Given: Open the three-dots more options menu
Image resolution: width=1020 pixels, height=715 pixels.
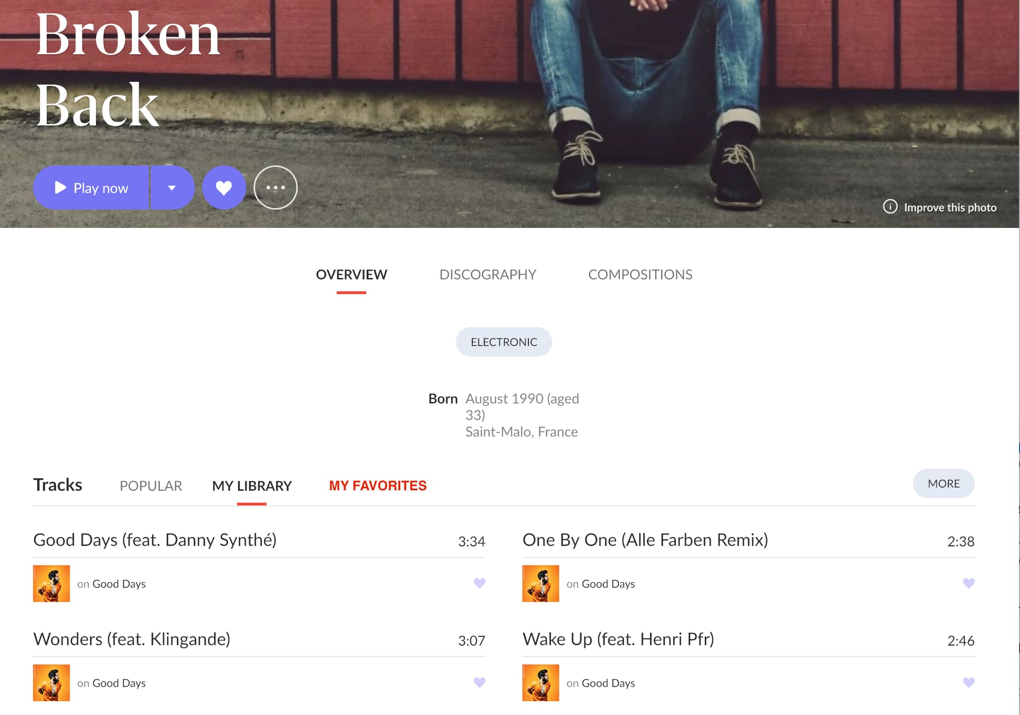Looking at the screenshot, I should pyautogui.click(x=275, y=188).
